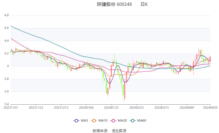Click the 20240409 date axis label

pyautogui.click(x=187, y=108)
